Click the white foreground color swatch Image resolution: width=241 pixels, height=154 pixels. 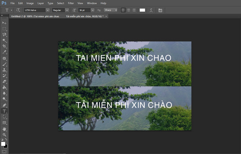[x=3, y=144]
